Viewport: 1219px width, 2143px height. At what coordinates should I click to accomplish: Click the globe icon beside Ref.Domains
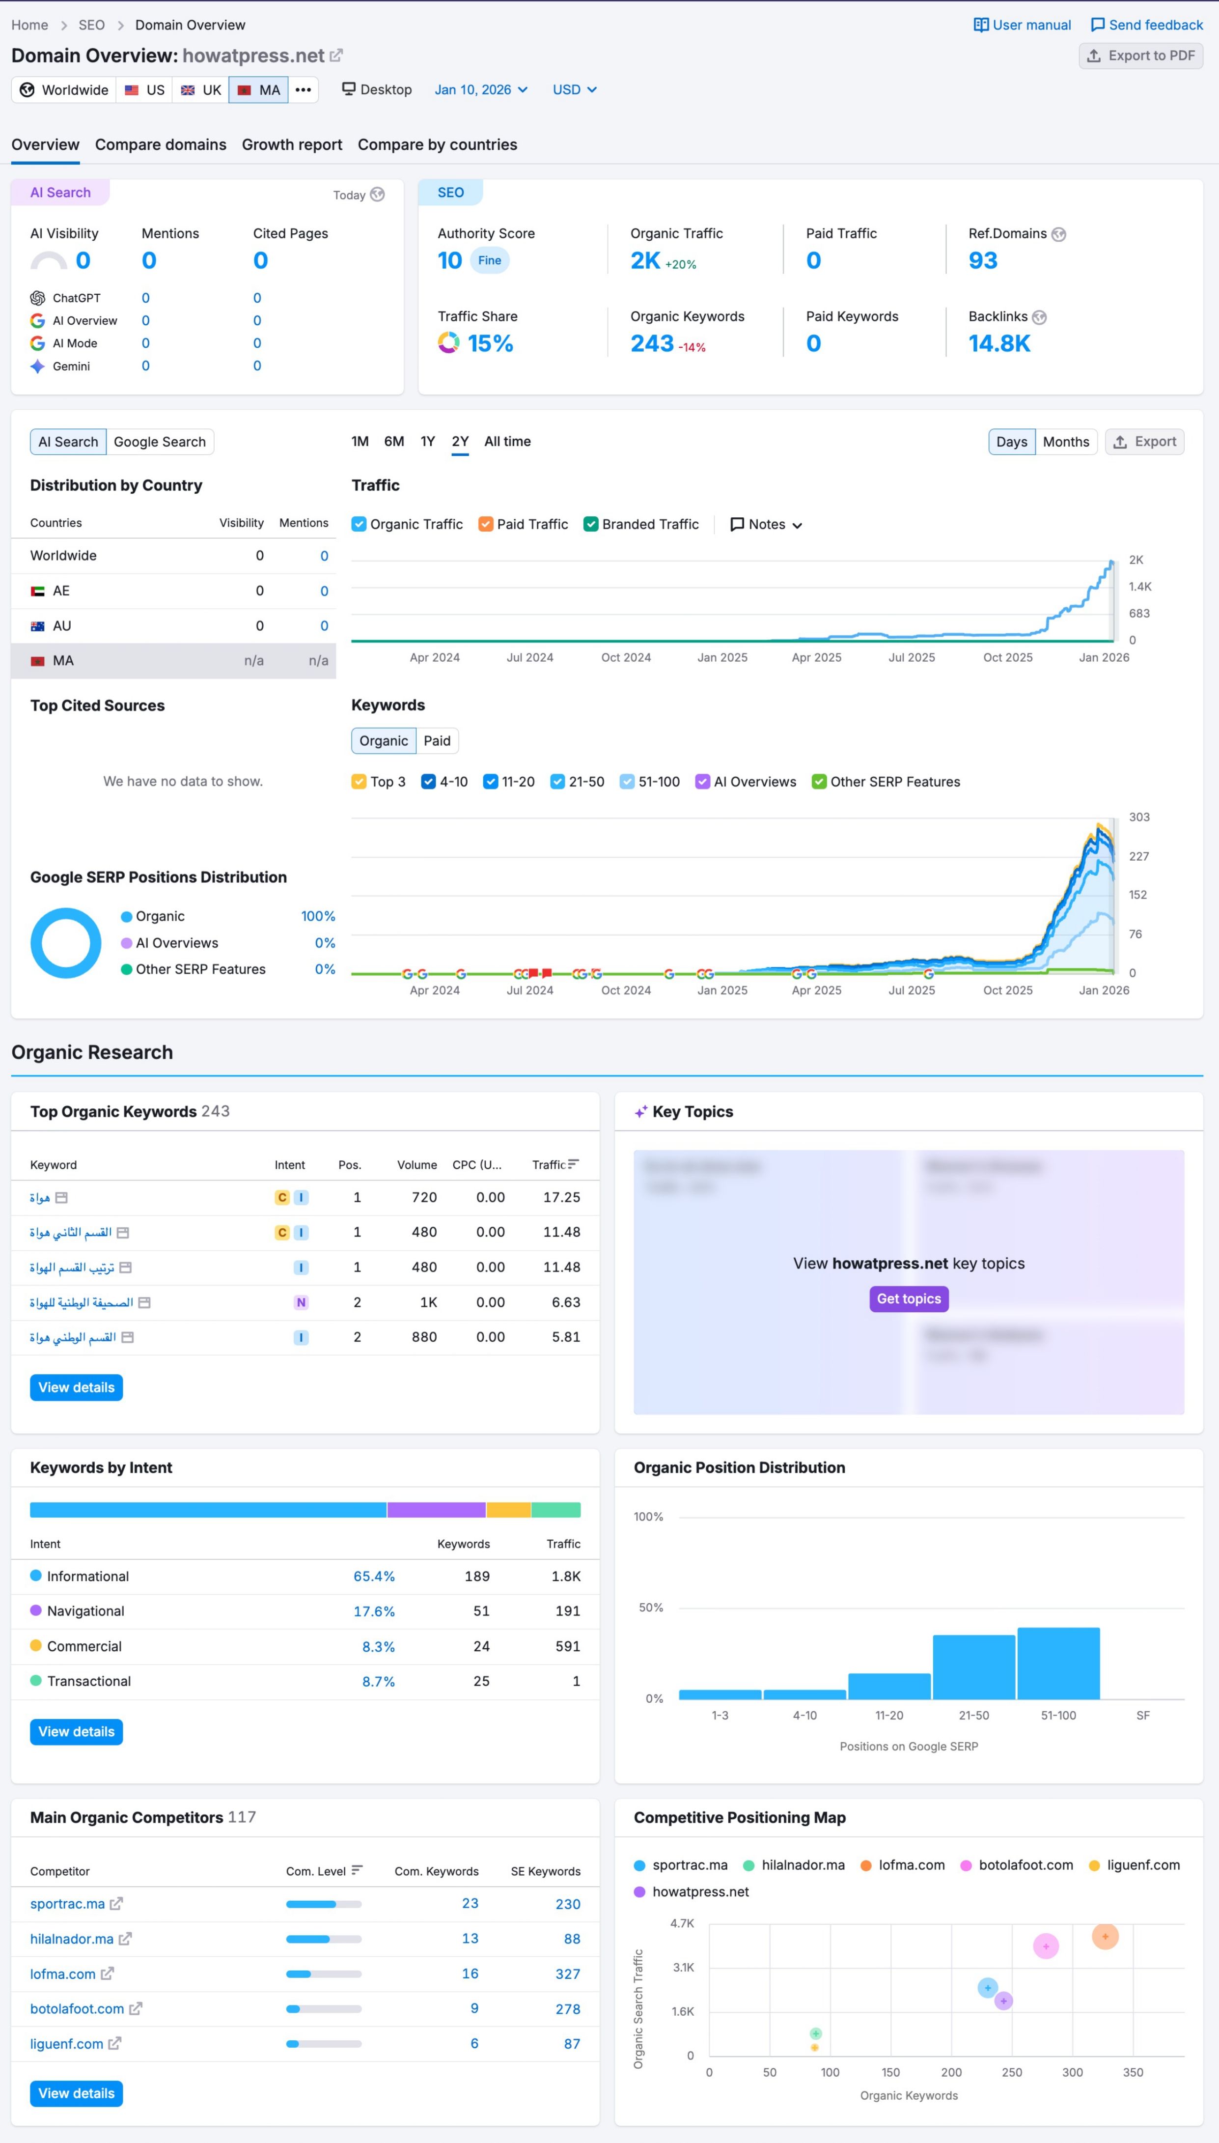pyautogui.click(x=1058, y=234)
